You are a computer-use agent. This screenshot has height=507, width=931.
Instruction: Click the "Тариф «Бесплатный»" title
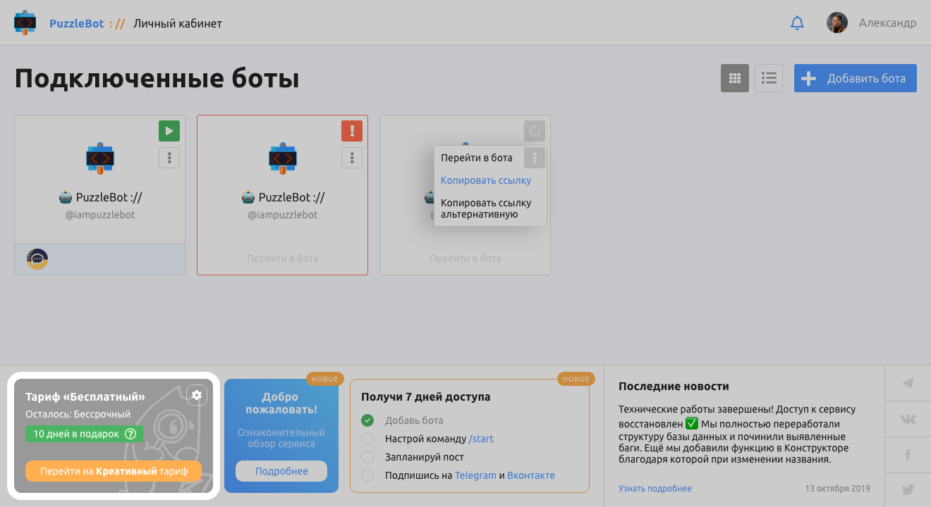(x=85, y=396)
